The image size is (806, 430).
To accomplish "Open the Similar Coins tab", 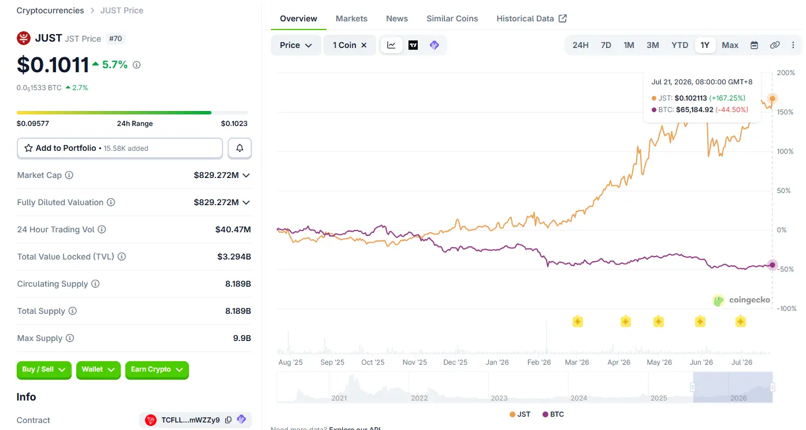I will (452, 18).
